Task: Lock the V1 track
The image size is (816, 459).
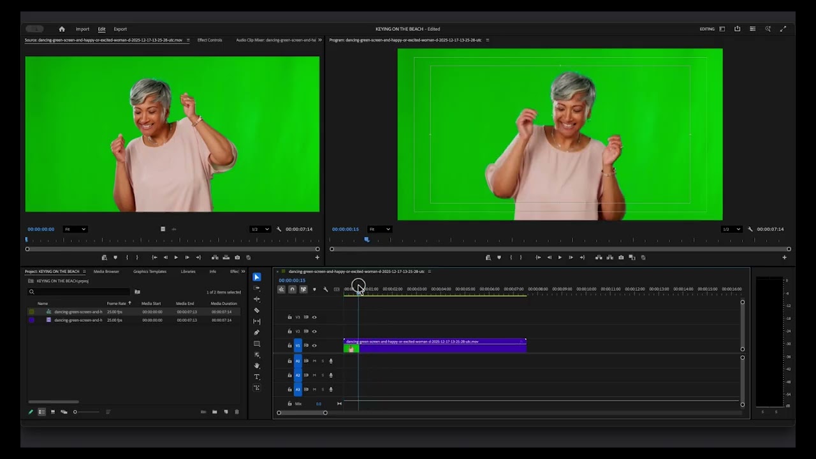Action: tap(289, 346)
